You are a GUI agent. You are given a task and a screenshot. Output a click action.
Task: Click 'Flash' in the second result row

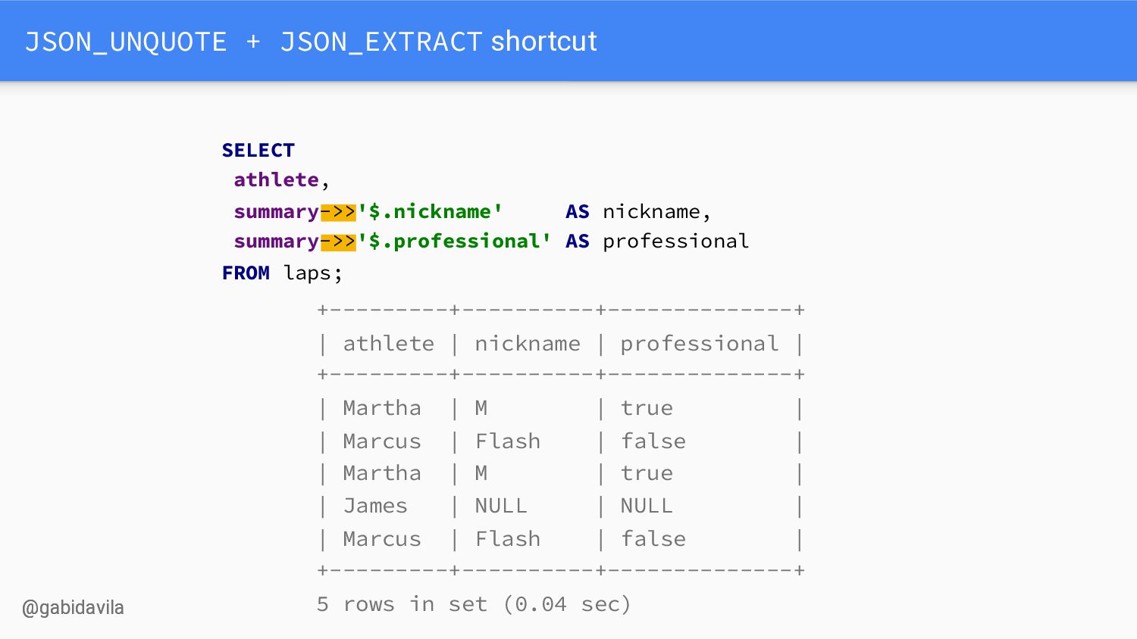click(x=508, y=441)
